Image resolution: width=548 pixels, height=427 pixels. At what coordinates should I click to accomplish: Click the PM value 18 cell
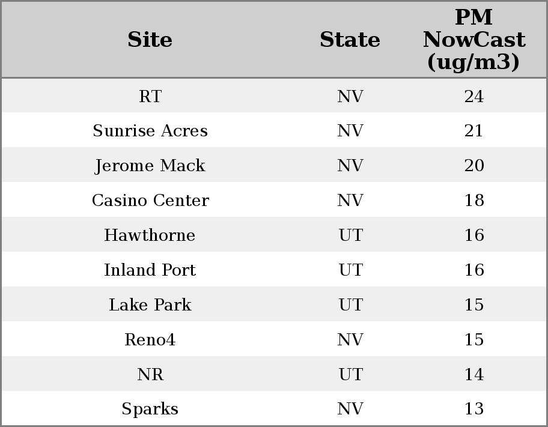pos(473,200)
